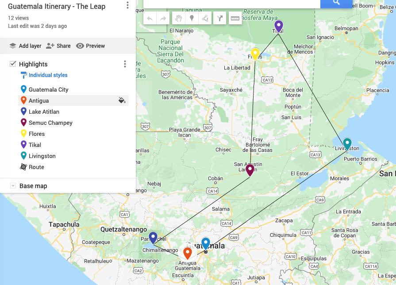Image resolution: width=396 pixels, height=285 pixels.
Task: Select the hand pan tool
Action: [x=178, y=18]
